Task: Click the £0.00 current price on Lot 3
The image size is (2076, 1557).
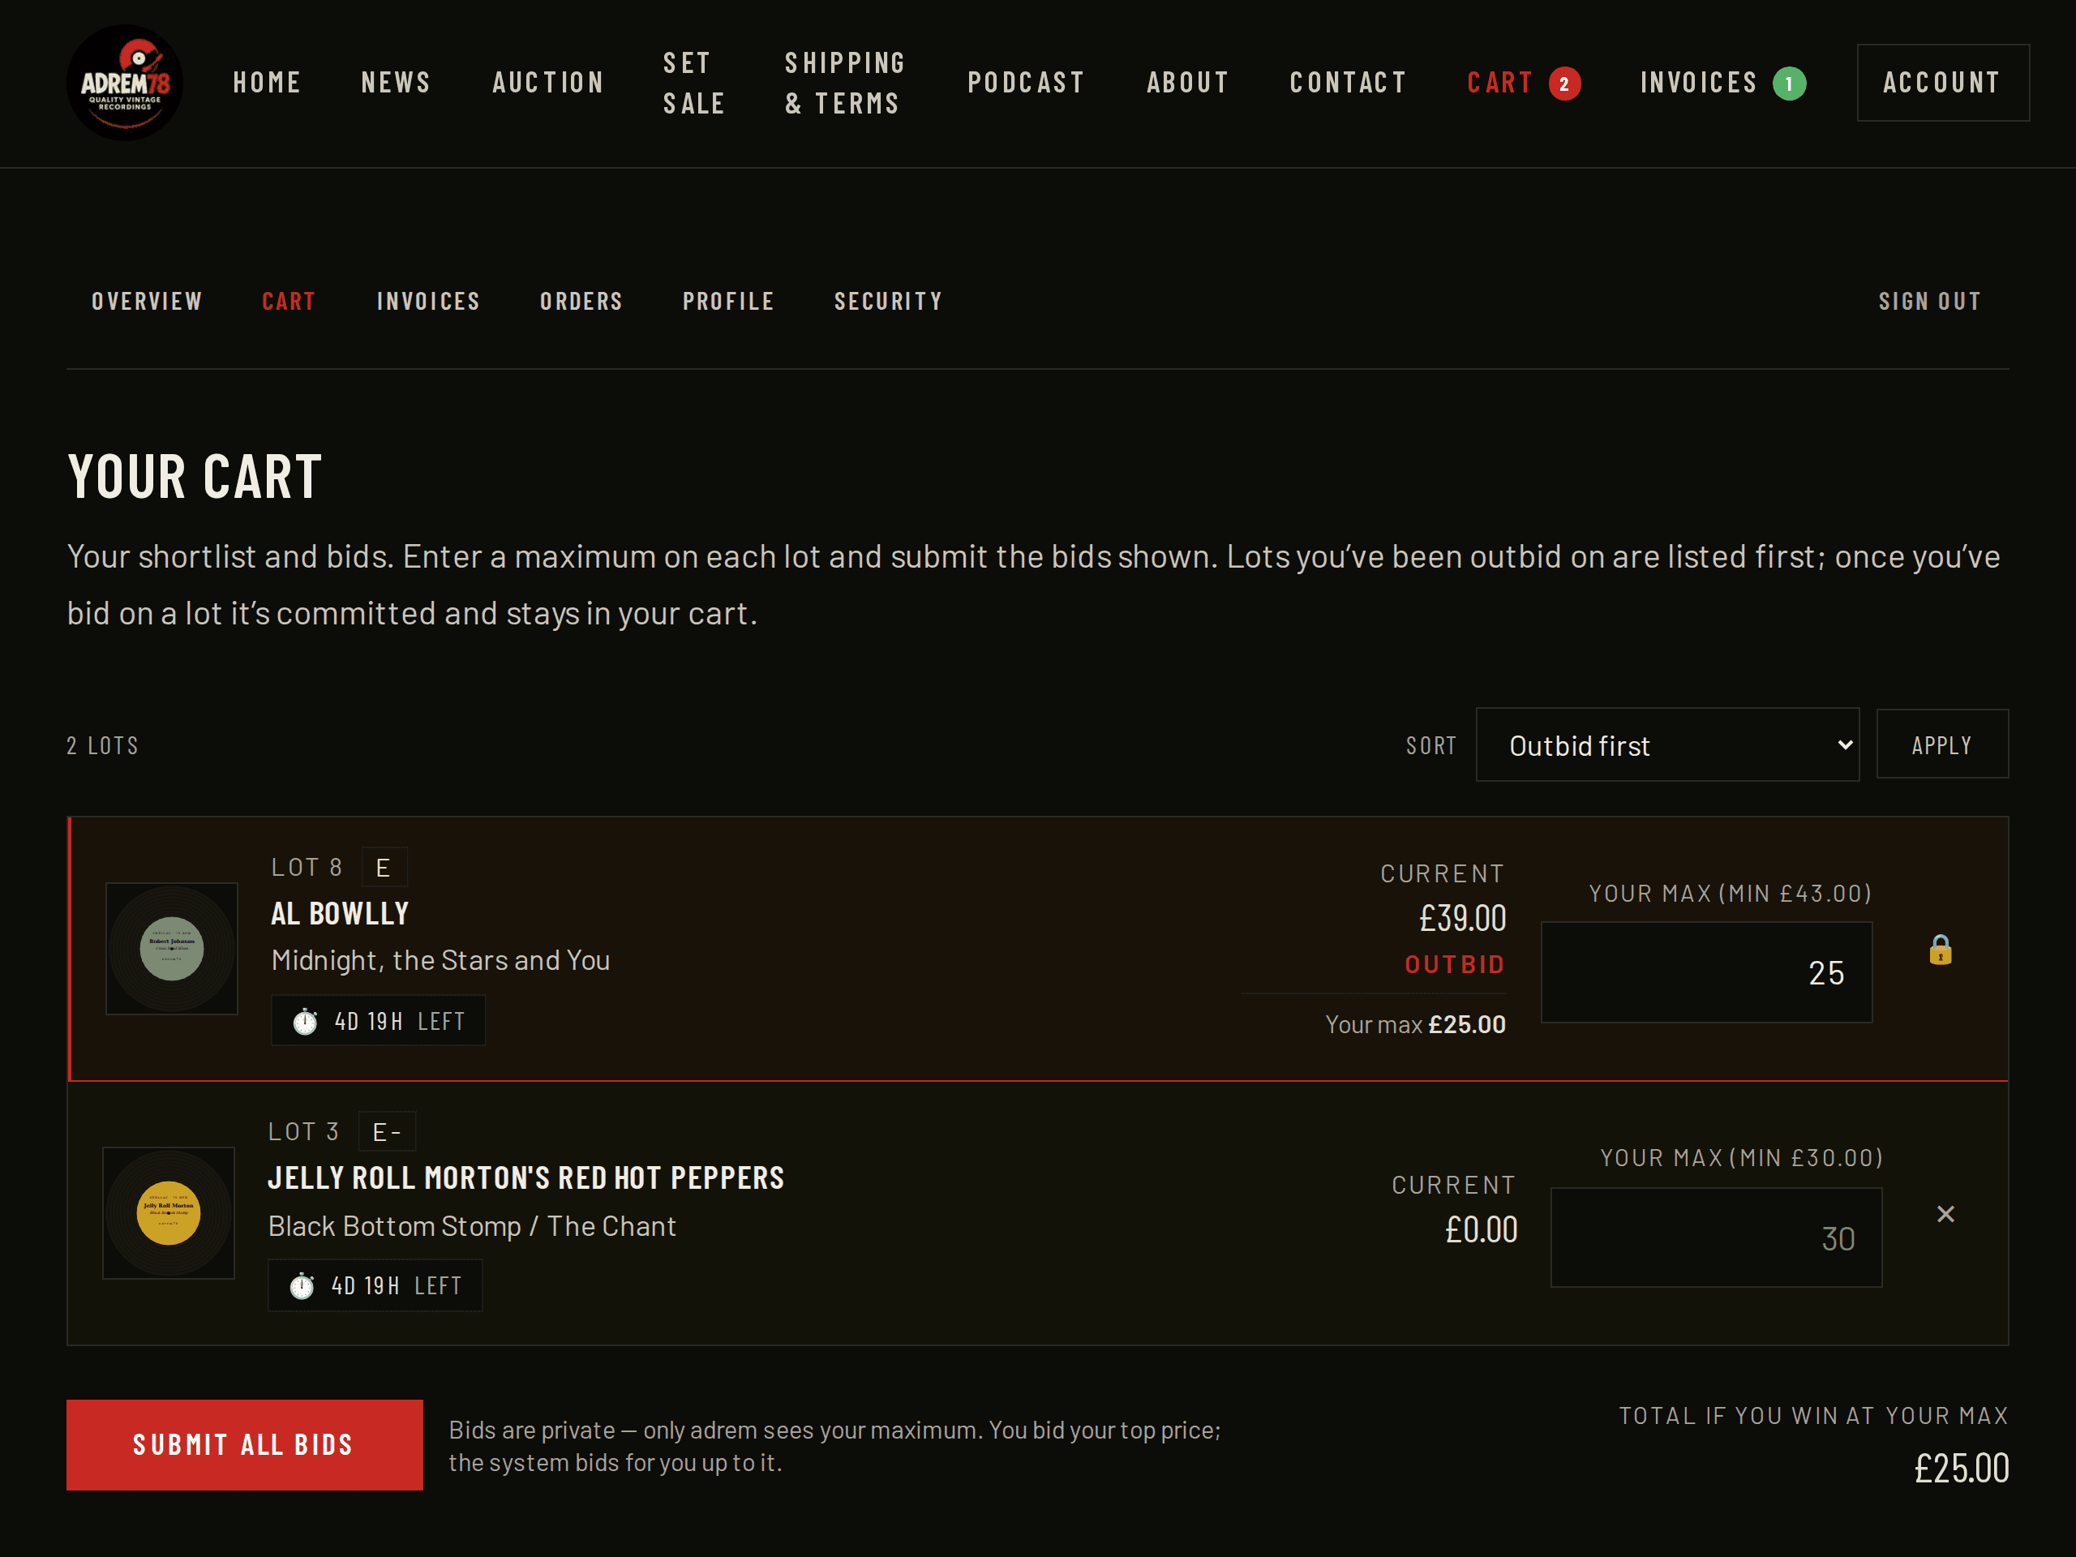Action: click(1481, 1229)
